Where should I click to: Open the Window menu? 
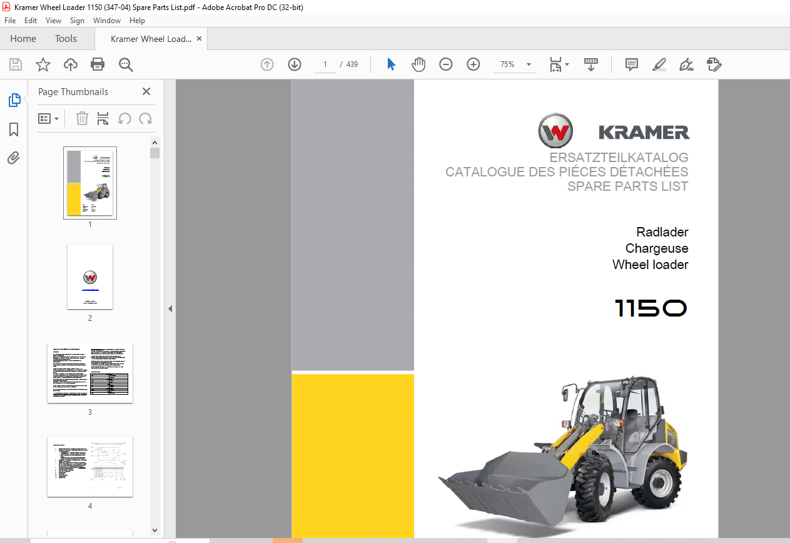click(107, 20)
